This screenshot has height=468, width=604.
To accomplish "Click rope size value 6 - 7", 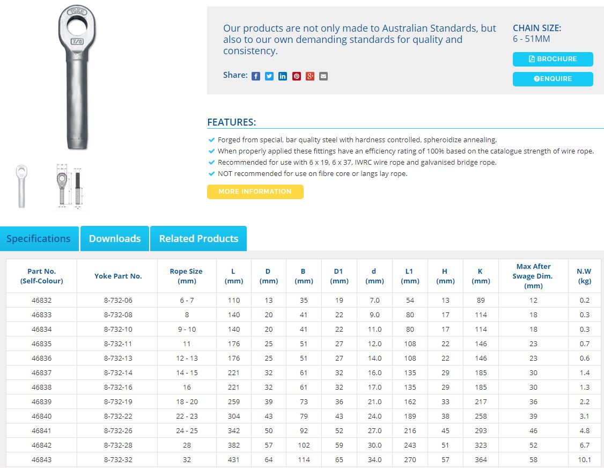I will (x=187, y=301).
